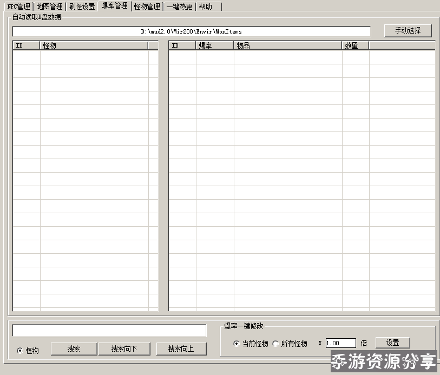This screenshot has width=440, height=375.
Task: Open the 地图管理 tab
Action: click(x=49, y=7)
